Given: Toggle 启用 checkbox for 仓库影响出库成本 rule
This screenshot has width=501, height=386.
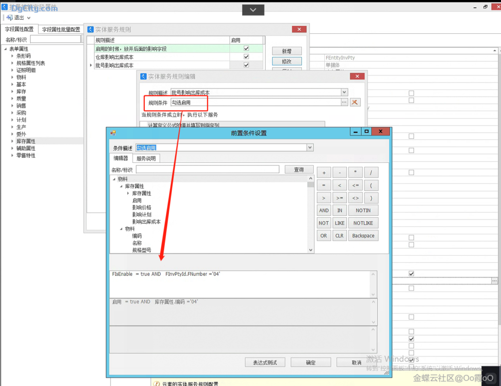Looking at the screenshot, I should pos(246,57).
